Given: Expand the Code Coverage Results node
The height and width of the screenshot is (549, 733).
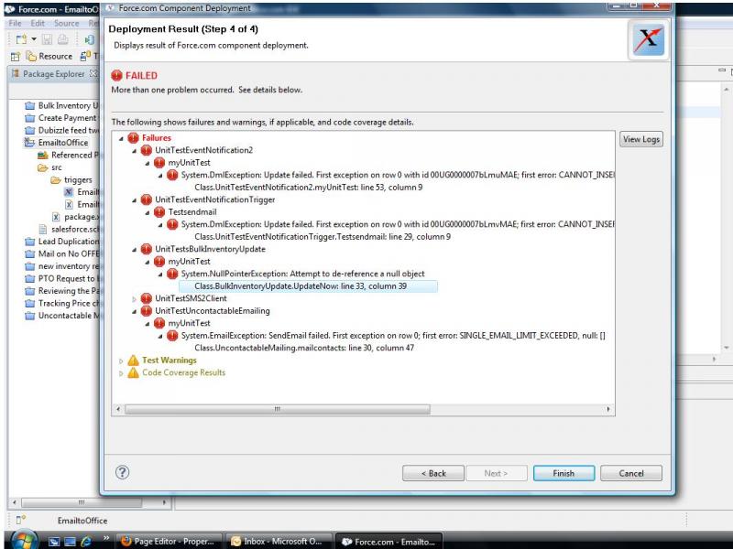Looking at the screenshot, I should (121, 373).
